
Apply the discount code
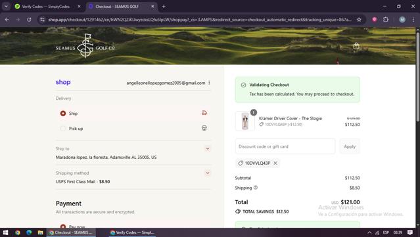pyautogui.click(x=350, y=146)
